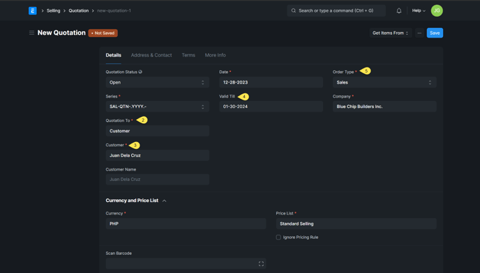480x273 pixels.
Task: Click the Scan Barcode scanner icon
Action: (261, 263)
